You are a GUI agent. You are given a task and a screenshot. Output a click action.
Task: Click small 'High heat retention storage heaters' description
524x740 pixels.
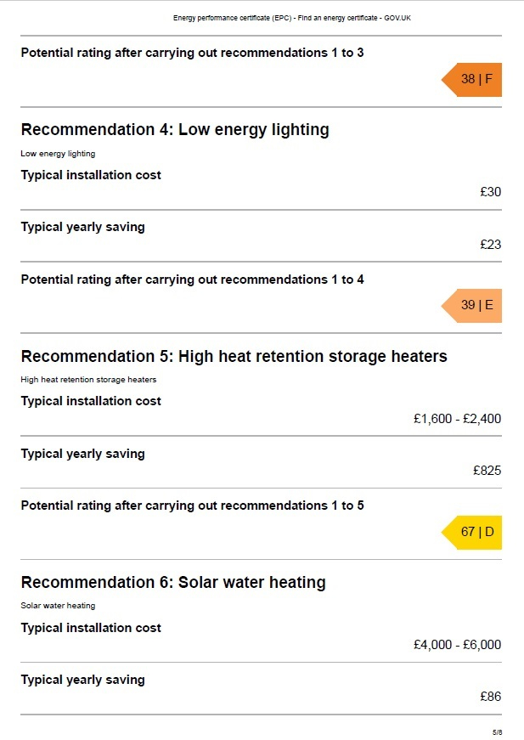88,380
